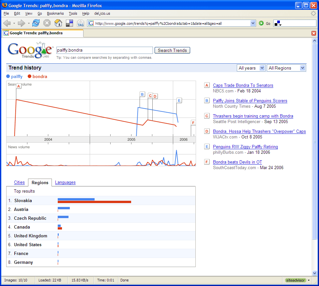Click the red bondra legend dot
Screen dimensions: 319x286
tap(29, 76)
